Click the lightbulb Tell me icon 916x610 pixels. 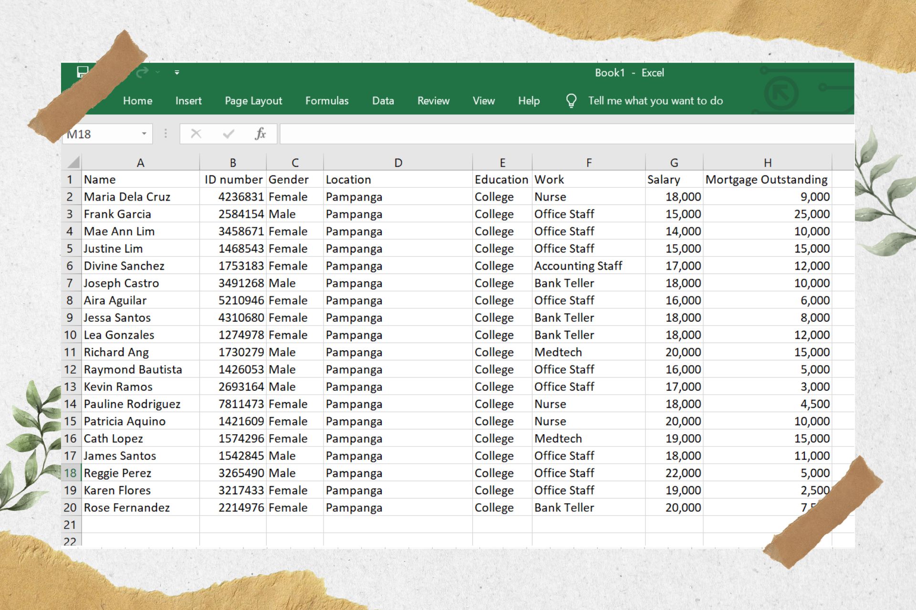(571, 101)
